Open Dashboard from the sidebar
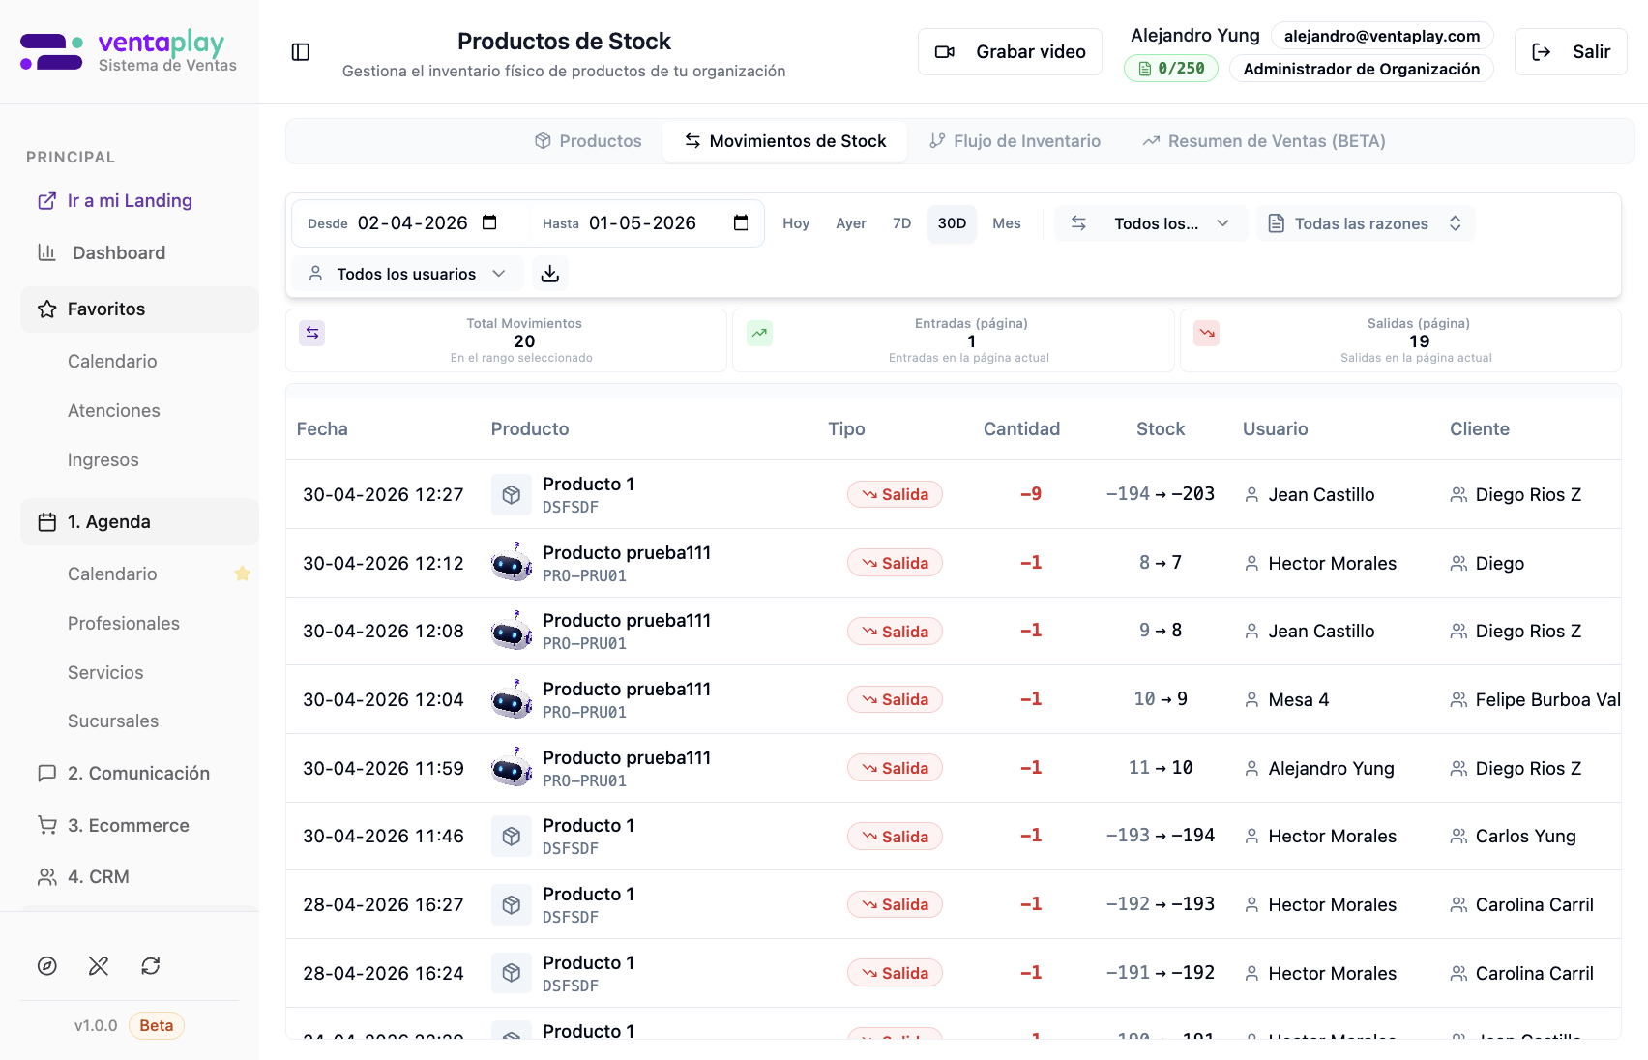Screen dimensions: 1648x1060 click(139, 253)
